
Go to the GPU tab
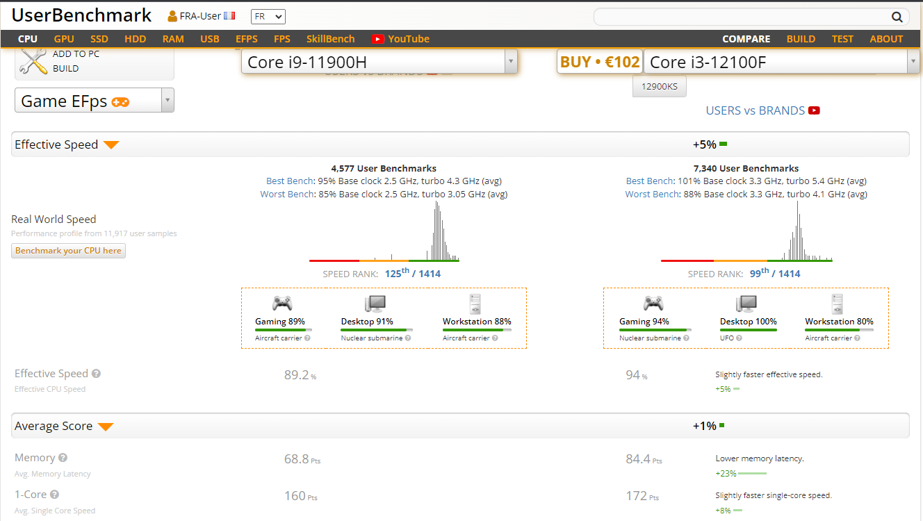64,39
